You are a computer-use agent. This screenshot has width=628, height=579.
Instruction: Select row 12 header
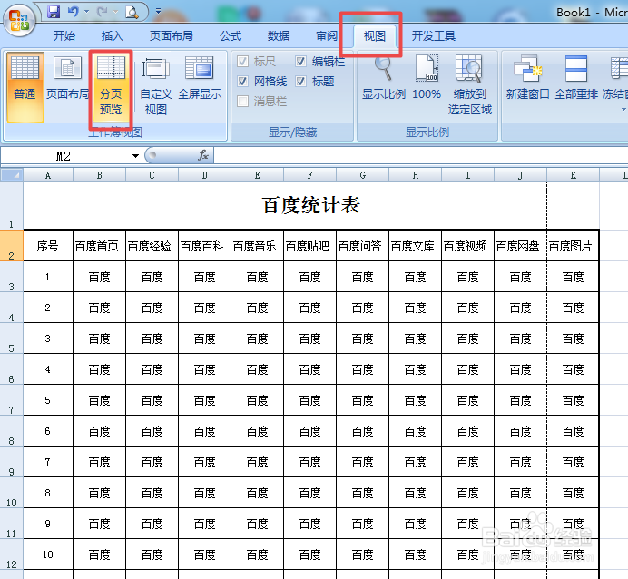12,554
